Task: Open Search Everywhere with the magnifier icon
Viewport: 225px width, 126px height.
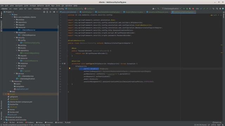Action: click(217, 9)
